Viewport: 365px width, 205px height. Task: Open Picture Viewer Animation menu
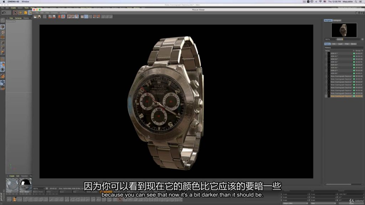63,13
